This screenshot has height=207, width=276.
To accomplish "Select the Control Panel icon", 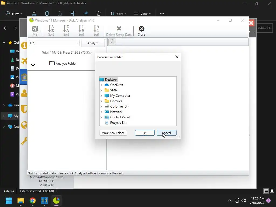I will [x=107, y=117].
